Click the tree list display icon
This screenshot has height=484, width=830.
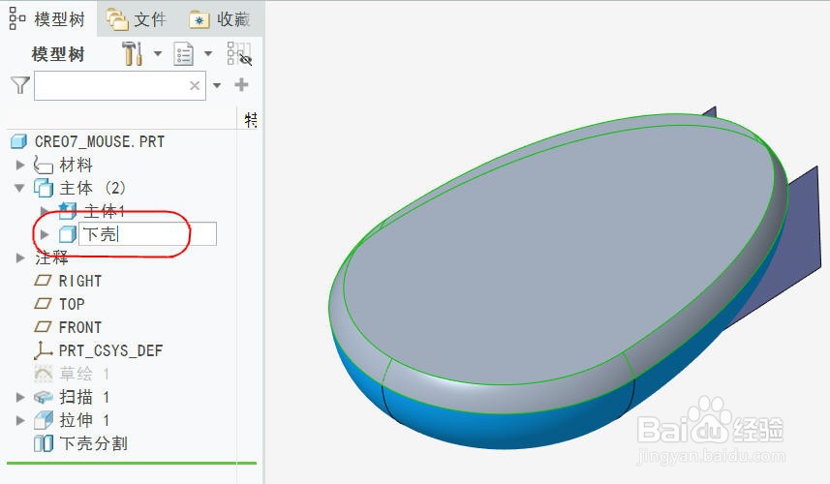tap(183, 54)
